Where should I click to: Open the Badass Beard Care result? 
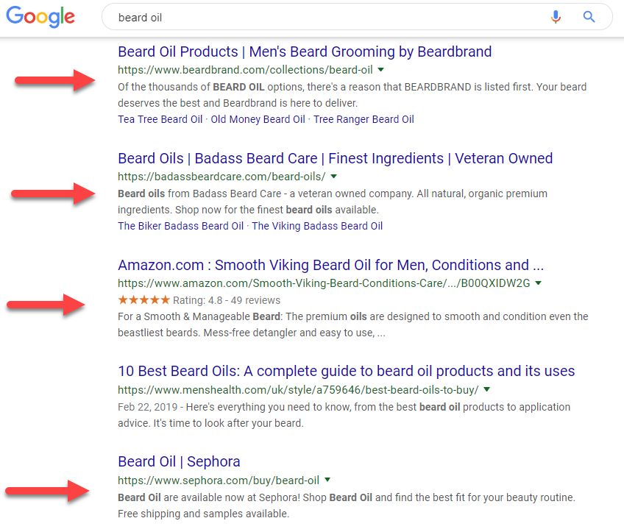click(335, 158)
